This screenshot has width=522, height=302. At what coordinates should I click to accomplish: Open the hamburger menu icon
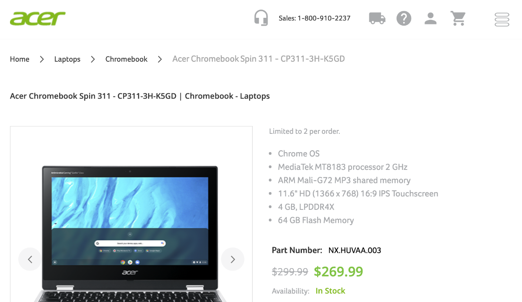502,19
